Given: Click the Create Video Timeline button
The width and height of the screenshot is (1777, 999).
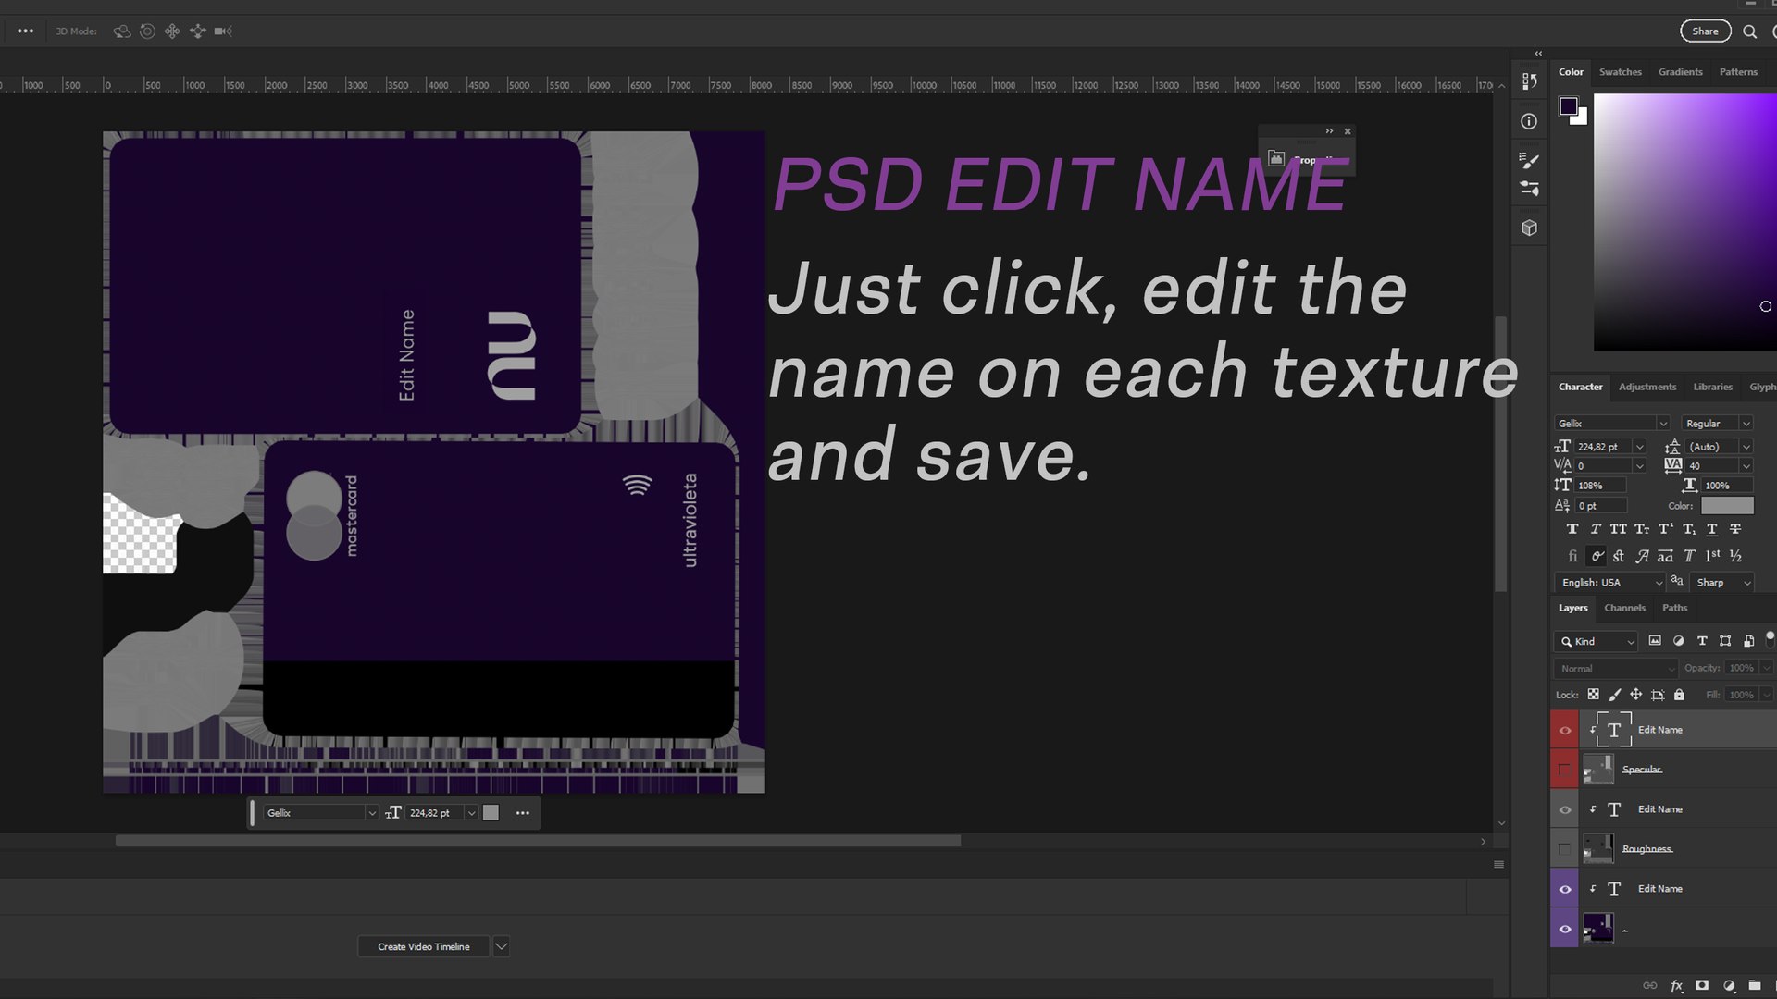Looking at the screenshot, I should [423, 946].
